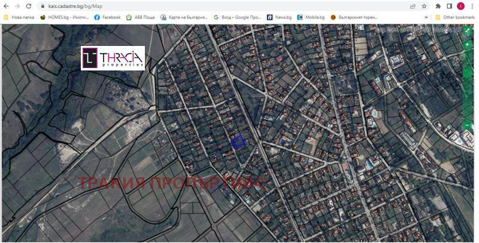
Task: Open the browser extensions puzzle icon
Action: (438, 6)
